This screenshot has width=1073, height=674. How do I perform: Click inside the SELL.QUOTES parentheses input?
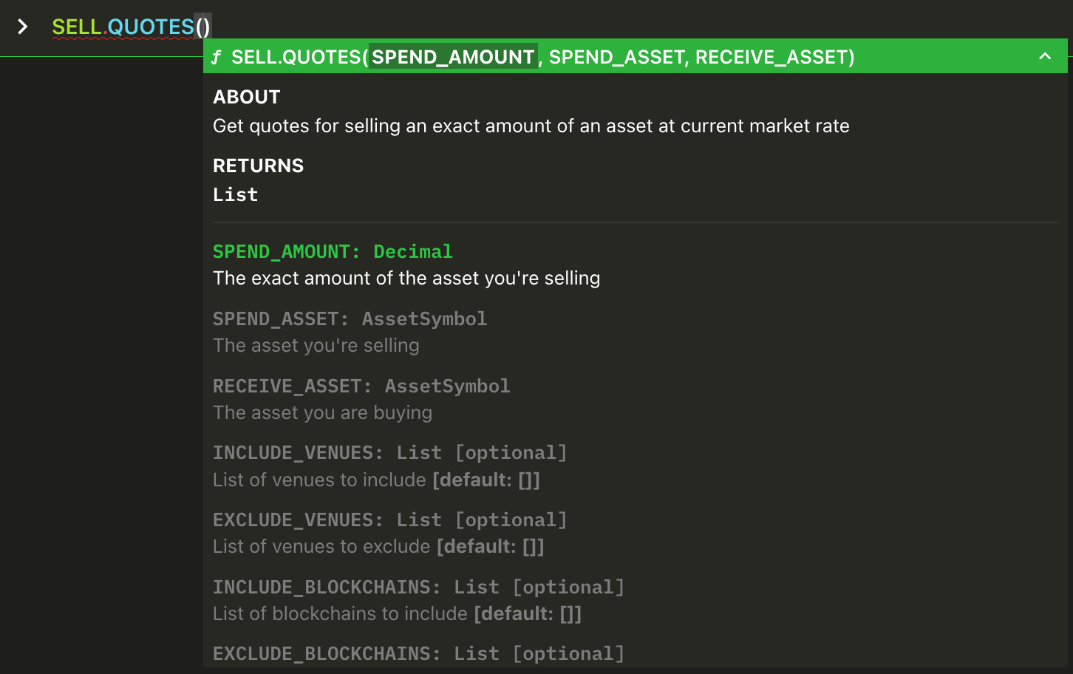point(202,27)
